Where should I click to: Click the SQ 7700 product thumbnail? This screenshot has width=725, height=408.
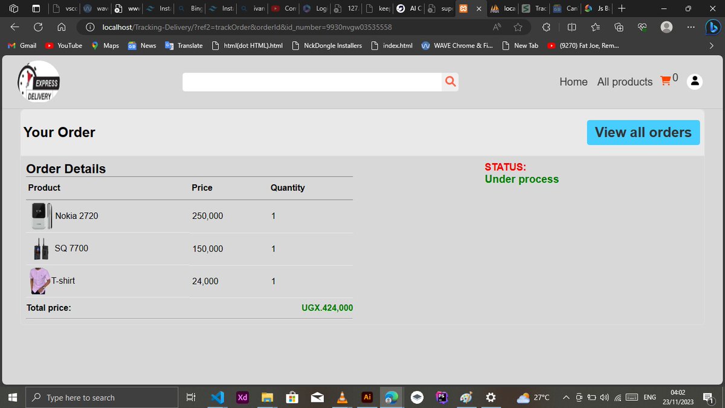pos(41,248)
